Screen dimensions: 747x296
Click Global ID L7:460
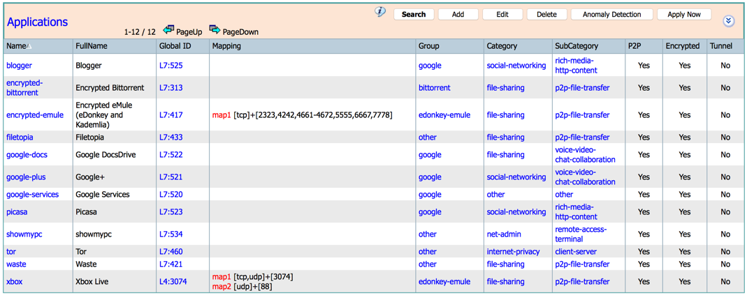click(x=171, y=251)
